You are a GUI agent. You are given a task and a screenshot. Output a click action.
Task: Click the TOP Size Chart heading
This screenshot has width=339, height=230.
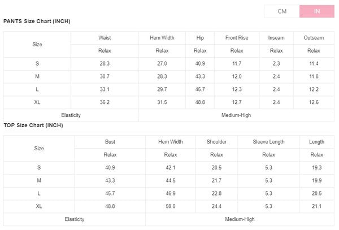pyautogui.click(x=33, y=125)
